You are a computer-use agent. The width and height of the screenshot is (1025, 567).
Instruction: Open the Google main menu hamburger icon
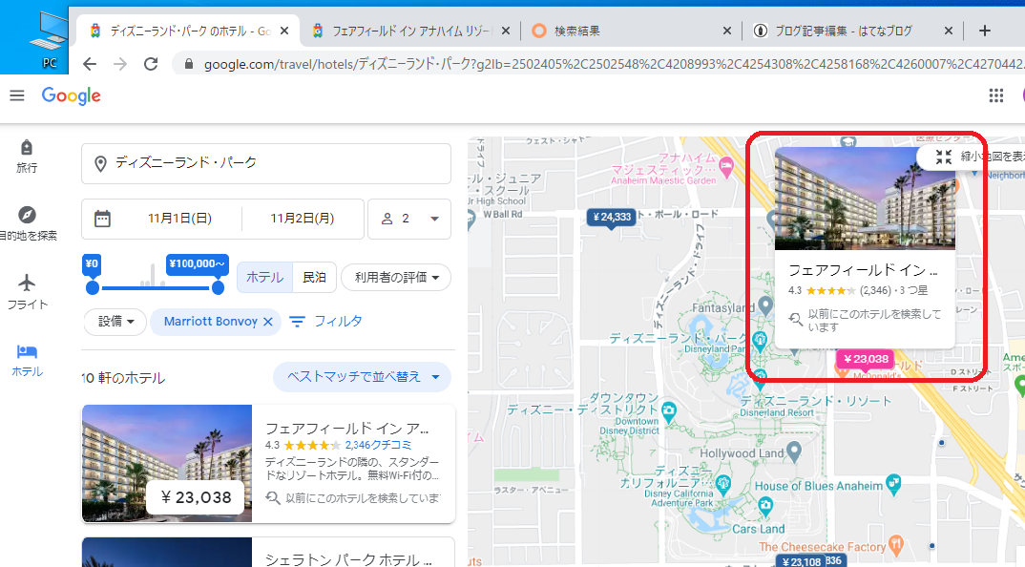(17, 96)
